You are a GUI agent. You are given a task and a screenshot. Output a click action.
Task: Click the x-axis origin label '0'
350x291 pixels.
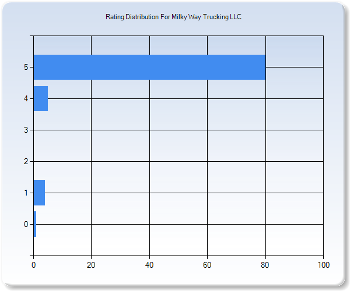(x=33, y=265)
